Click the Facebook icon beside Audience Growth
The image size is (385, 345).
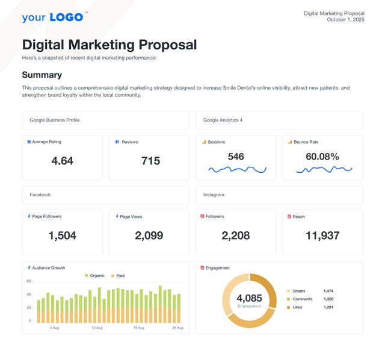pyautogui.click(x=29, y=268)
